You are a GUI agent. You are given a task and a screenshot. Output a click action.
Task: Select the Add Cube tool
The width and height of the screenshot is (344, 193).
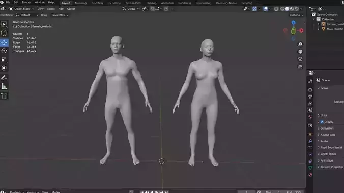click(4, 95)
